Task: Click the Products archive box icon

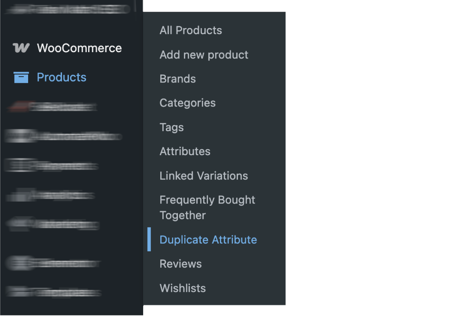Action: coord(21,77)
